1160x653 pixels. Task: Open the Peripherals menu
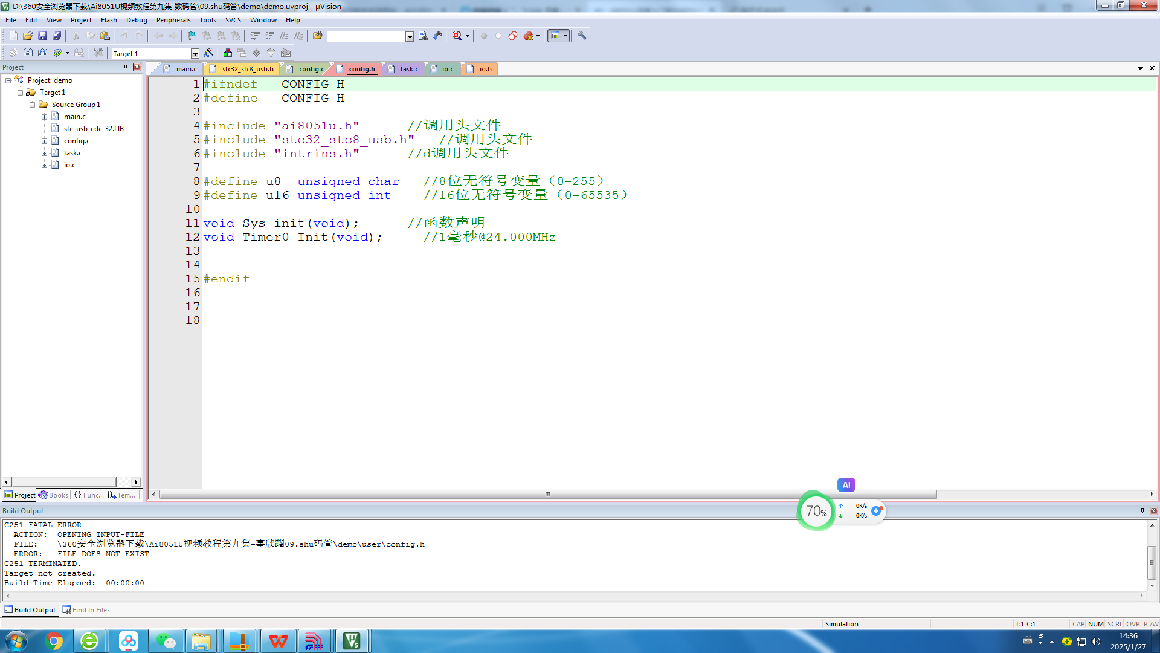point(173,20)
